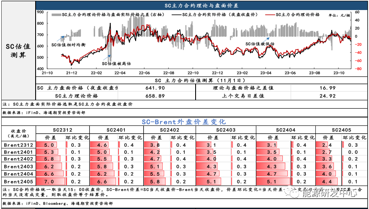The image size is (369, 209).
Task: Click the annotation SC估值被低估
Action: coord(260,43)
